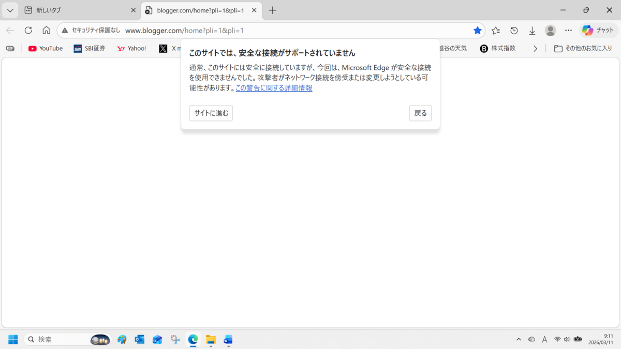Screen dimensions: 621x349
Task: Open その他のお気に入り folder
Action: pos(583,49)
